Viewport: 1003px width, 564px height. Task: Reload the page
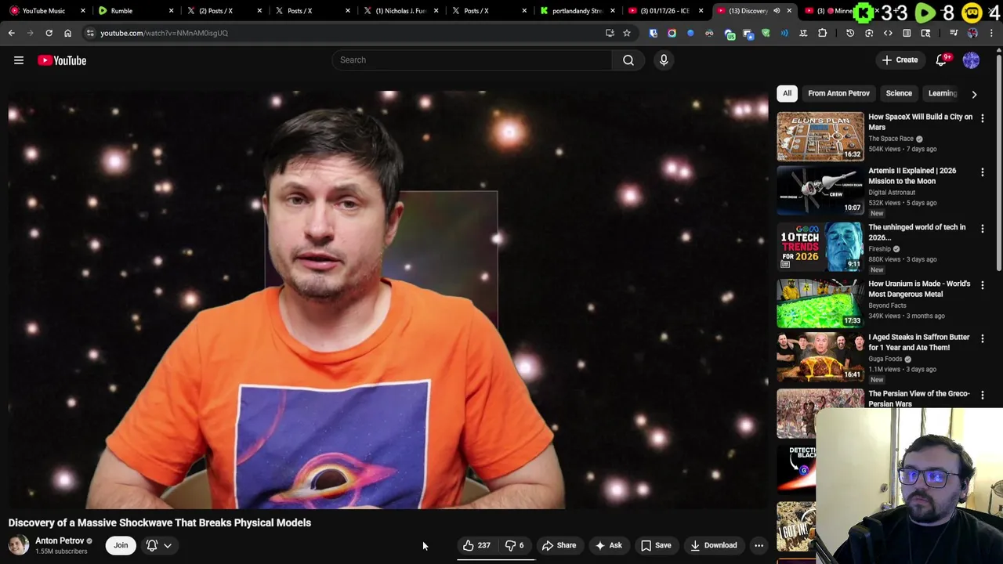click(49, 33)
